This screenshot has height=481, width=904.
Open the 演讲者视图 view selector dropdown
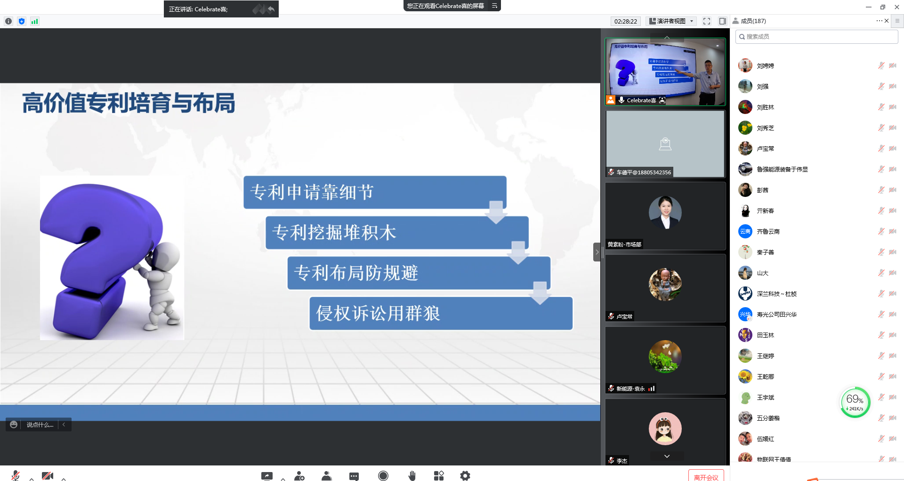[x=670, y=21]
